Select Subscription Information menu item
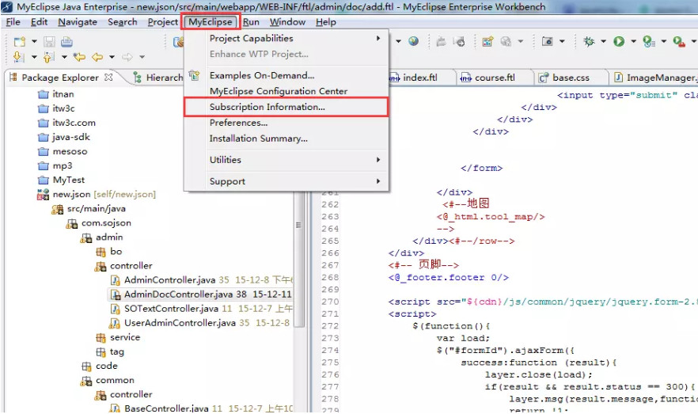The height and width of the screenshot is (414, 698). (x=286, y=107)
